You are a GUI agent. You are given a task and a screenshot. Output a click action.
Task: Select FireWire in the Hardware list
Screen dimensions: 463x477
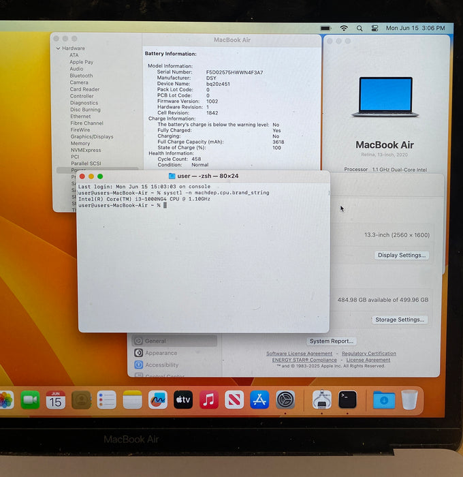[x=80, y=129]
